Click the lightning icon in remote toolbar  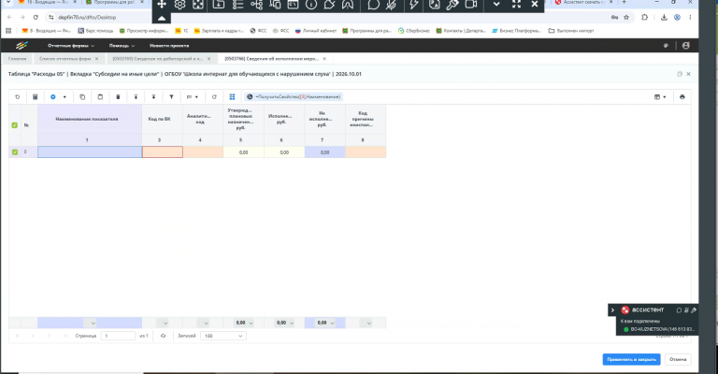point(414,5)
